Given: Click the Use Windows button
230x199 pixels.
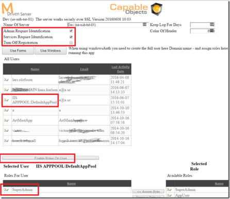Looking at the screenshot, I should 51,51.
